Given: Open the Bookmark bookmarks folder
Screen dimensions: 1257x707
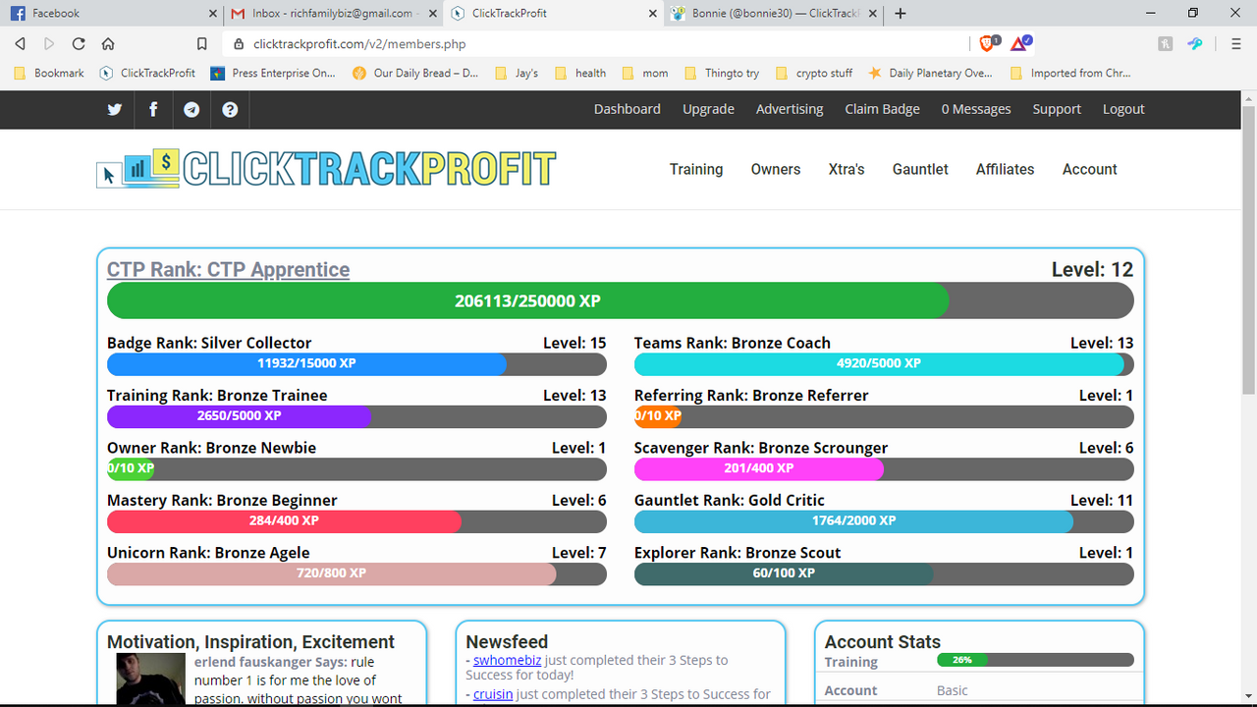Looking at the screenshot, I should 49,73.
